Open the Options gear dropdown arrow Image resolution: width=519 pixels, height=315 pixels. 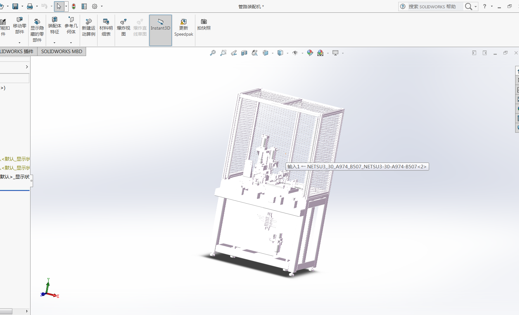[x=102, y=6]
